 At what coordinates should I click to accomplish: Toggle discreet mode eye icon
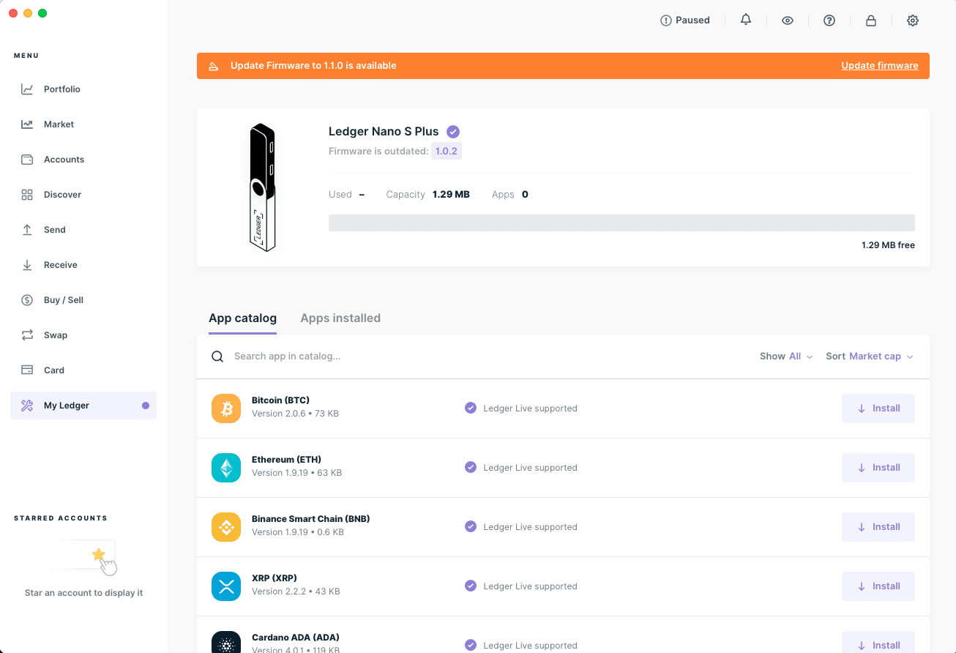[788, 20]
